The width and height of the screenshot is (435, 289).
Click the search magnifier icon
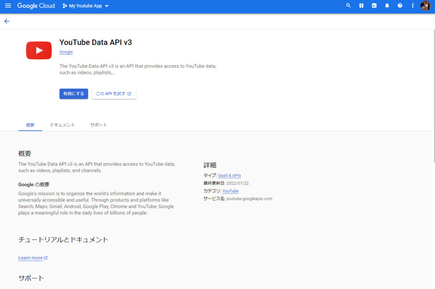click(348, 6)
